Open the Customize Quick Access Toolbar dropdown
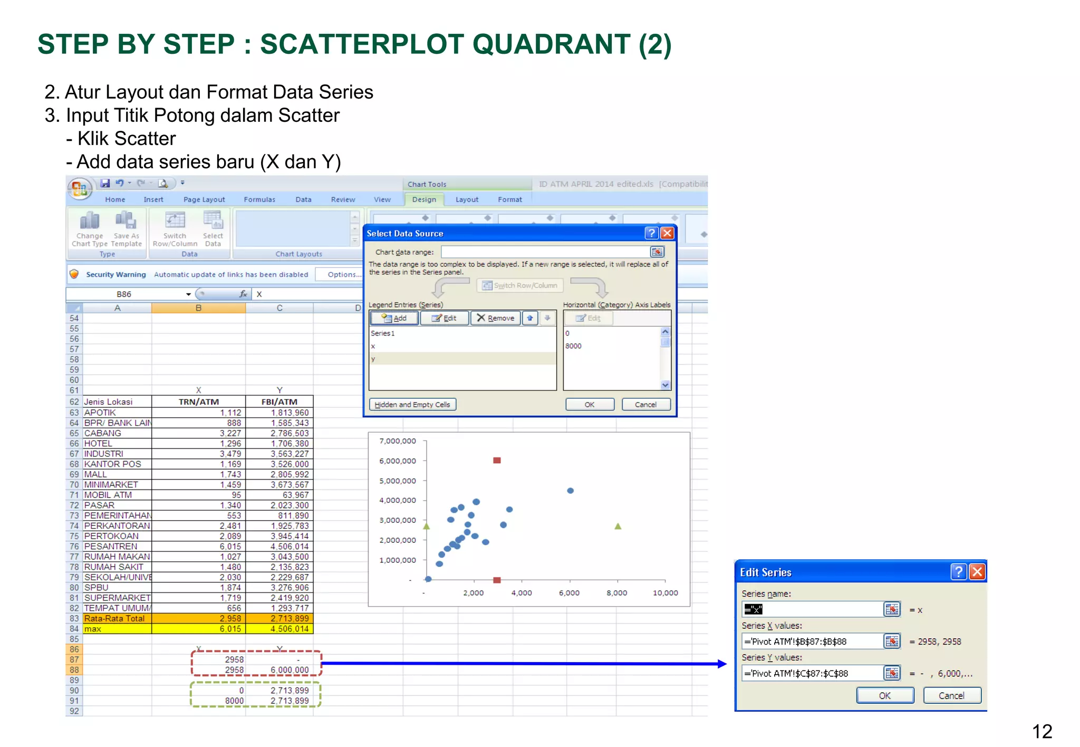1080x747 pixels. [x=182, y=183]
